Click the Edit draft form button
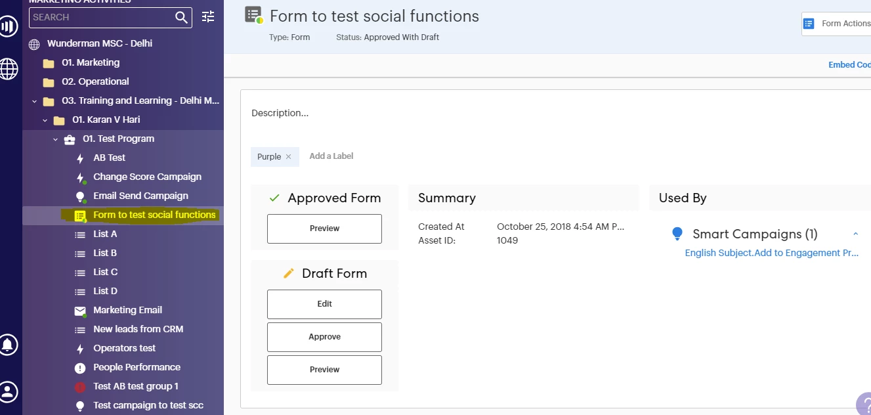Image resolution: width=871 pixels, height=415 pixels. pyautogui.click(x=324, y=304)
